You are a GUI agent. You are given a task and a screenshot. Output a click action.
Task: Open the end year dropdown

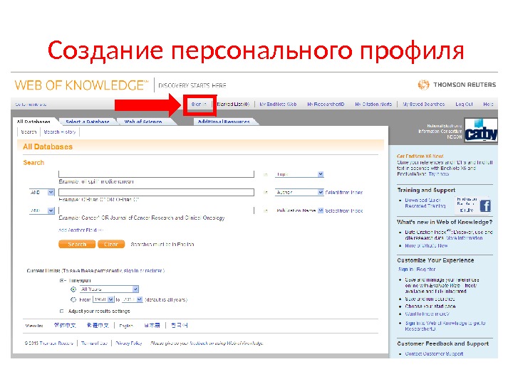tap(133, 299)
